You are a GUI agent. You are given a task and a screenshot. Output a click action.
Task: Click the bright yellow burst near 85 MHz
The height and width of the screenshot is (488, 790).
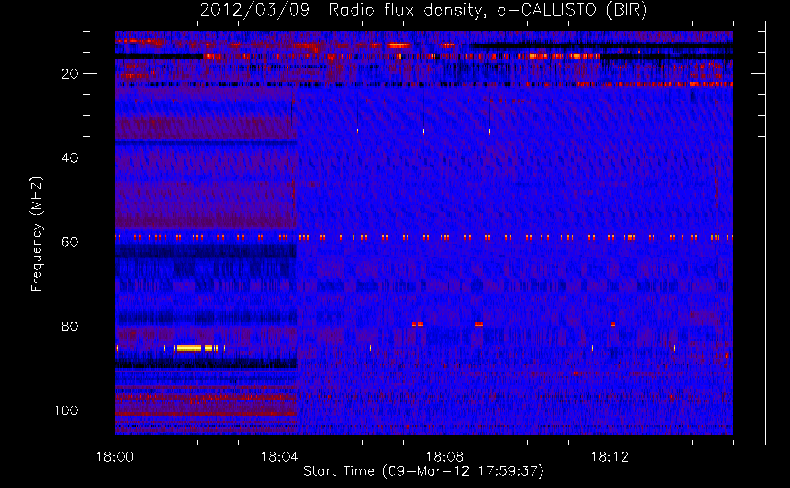(189, 348)
